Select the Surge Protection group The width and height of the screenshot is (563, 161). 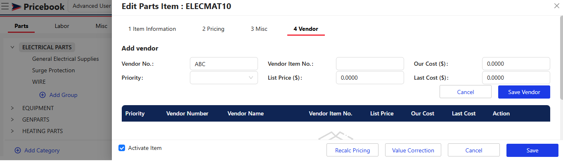point(54,70)
